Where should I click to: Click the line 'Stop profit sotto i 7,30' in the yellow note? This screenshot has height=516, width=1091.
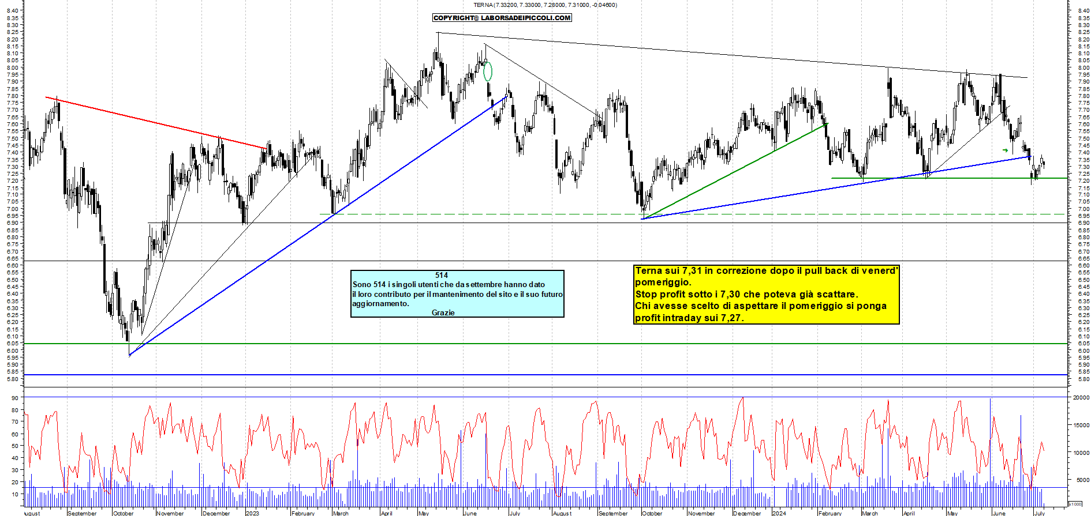(x=746, y=294)
